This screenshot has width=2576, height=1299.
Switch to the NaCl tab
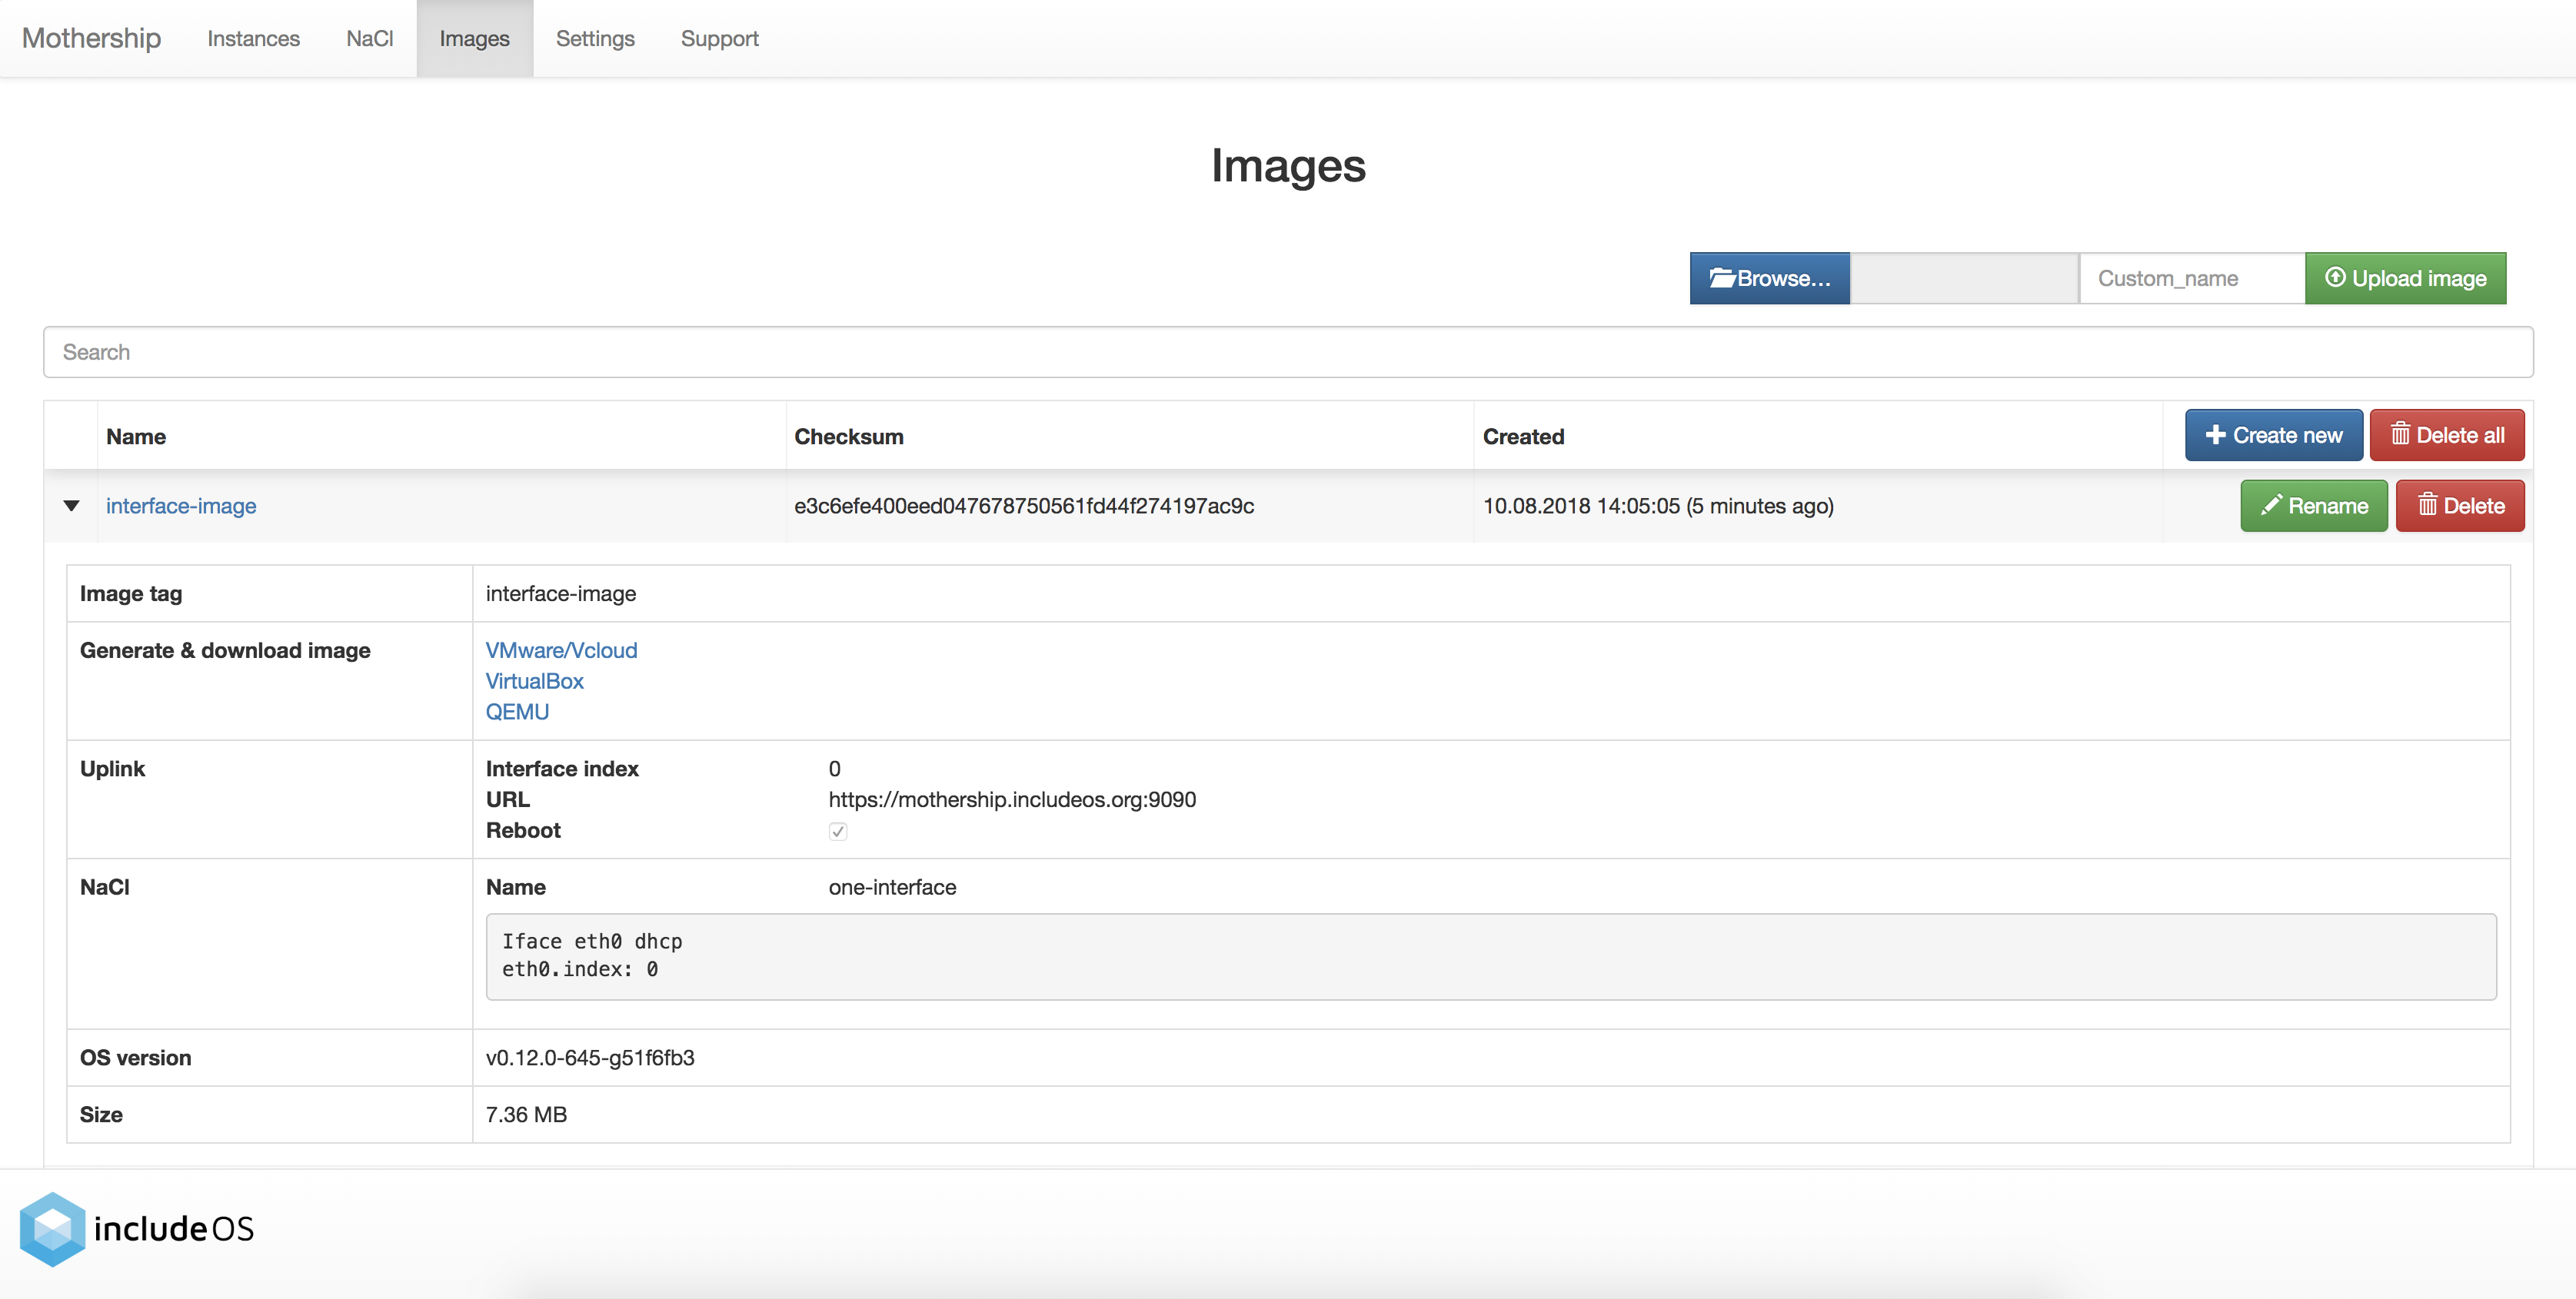point(369,38)
